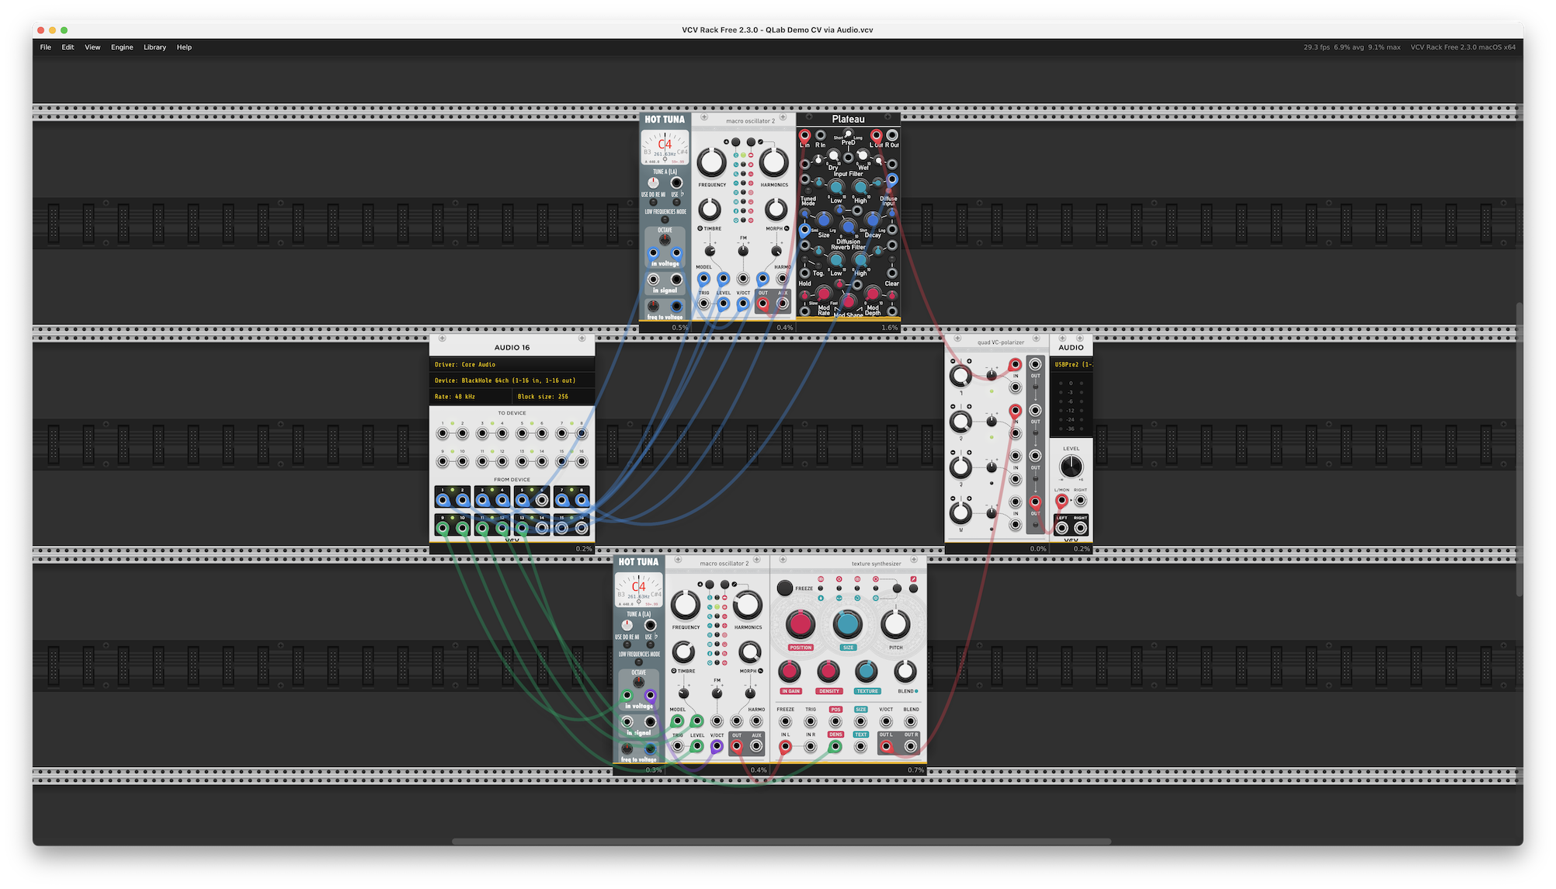Click the Hot Tuna tuner needle display showing C4
This screenshot has height=889, width=1556.
point(665,146)
